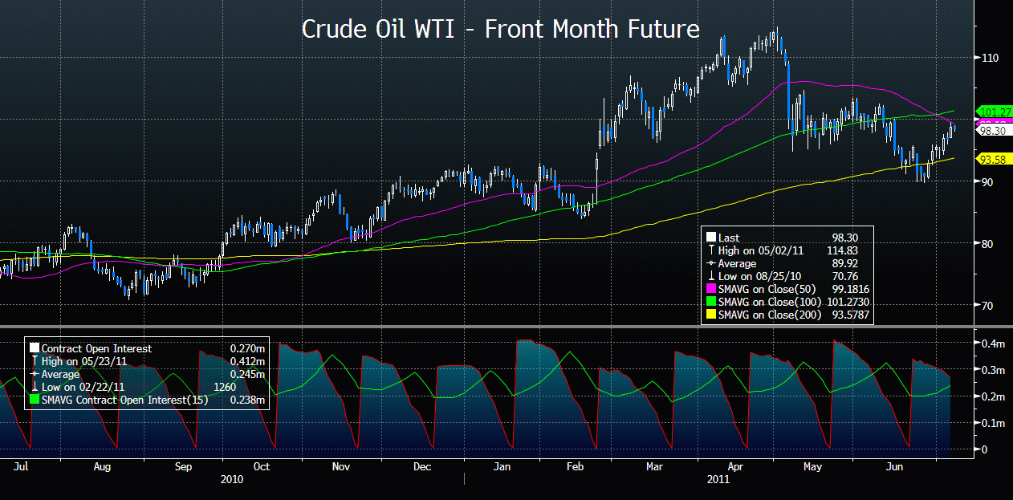Click the green SMAVG on Close(100) swatch

[710, 302]
